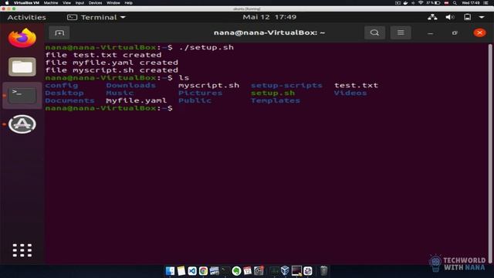This screenshot has width=494, height=278.
Task: Select 'myscript.sh' in the ls listing
Action: (209, 86)
